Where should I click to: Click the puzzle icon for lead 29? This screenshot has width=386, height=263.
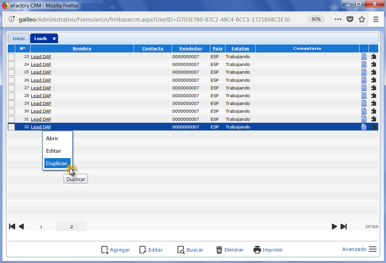374,103
